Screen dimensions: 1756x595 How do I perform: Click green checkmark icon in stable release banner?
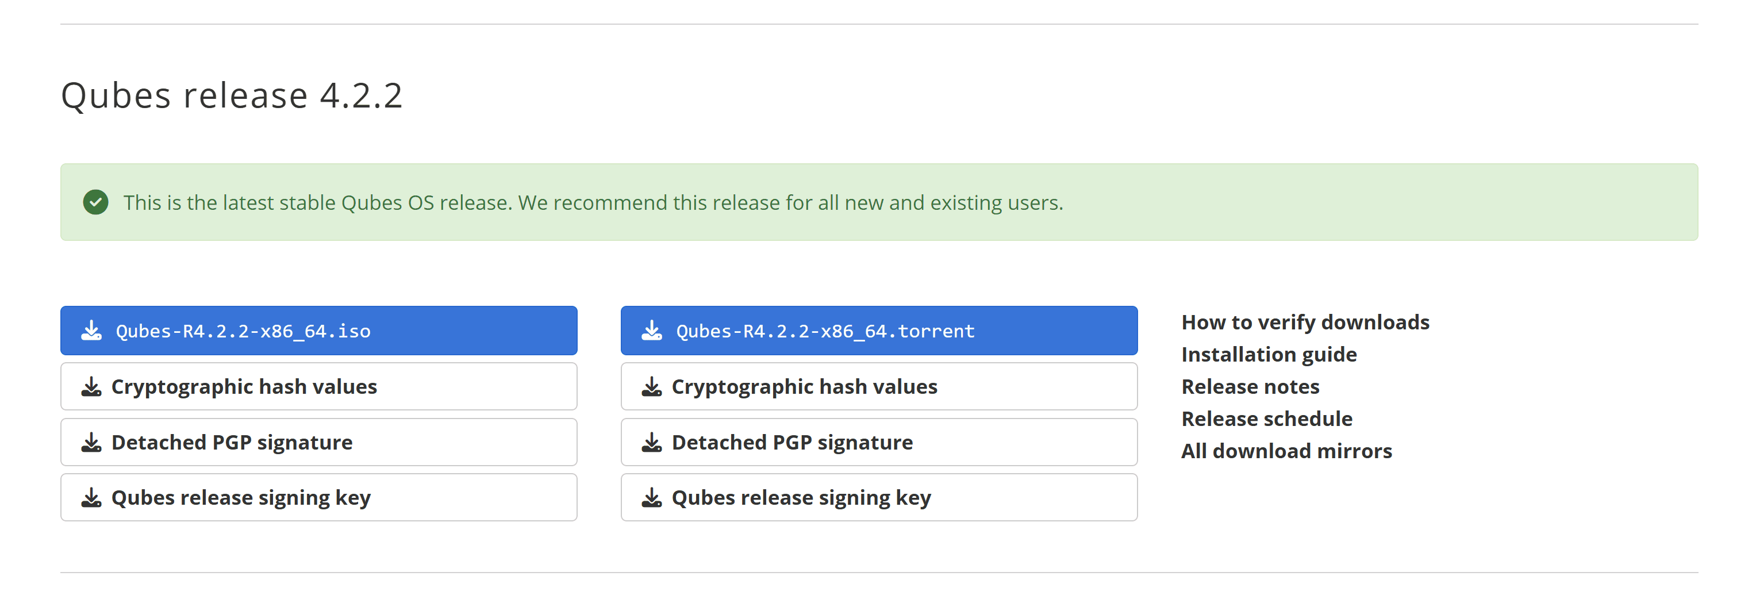[95, 202]
